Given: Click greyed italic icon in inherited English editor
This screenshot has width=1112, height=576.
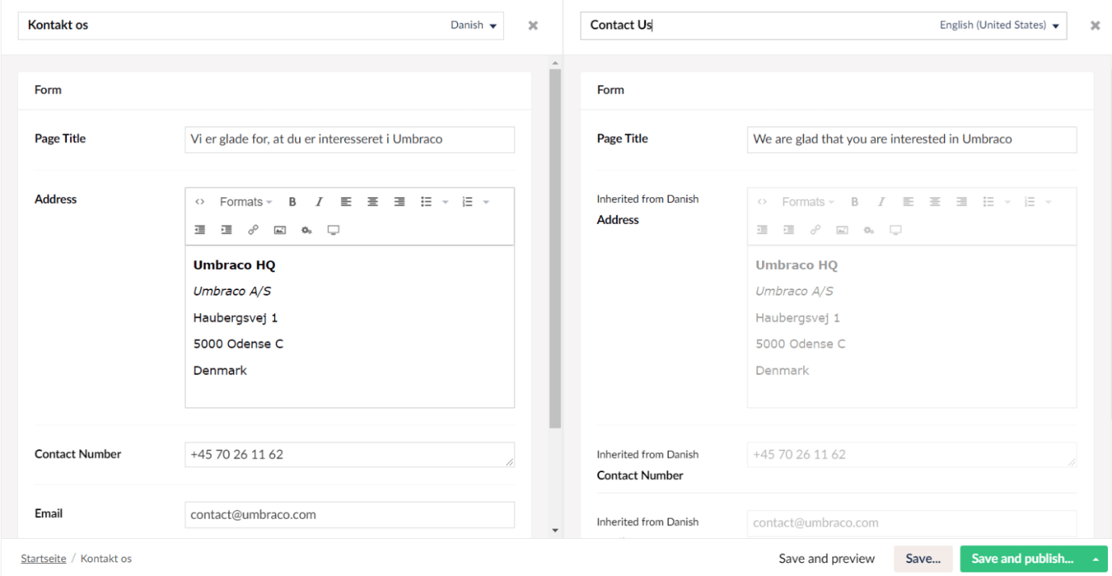Looking at the screenshot, I should 881,202.
